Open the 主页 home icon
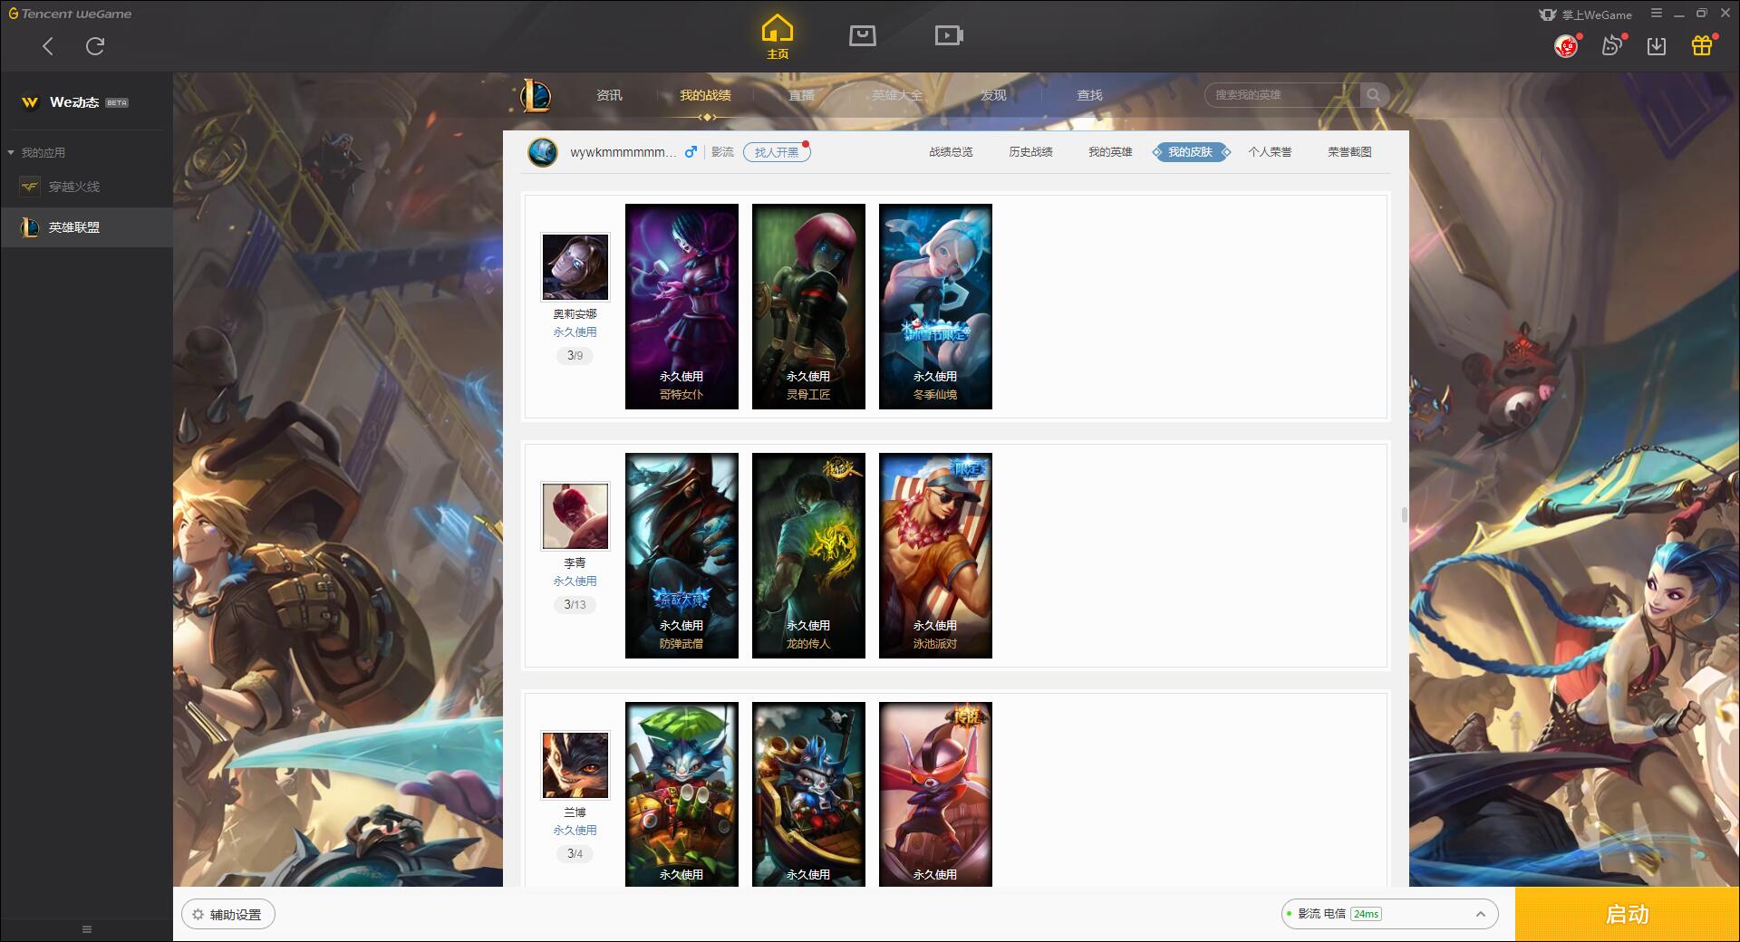Screen dimensions: 1740x942 coord(778,36)
